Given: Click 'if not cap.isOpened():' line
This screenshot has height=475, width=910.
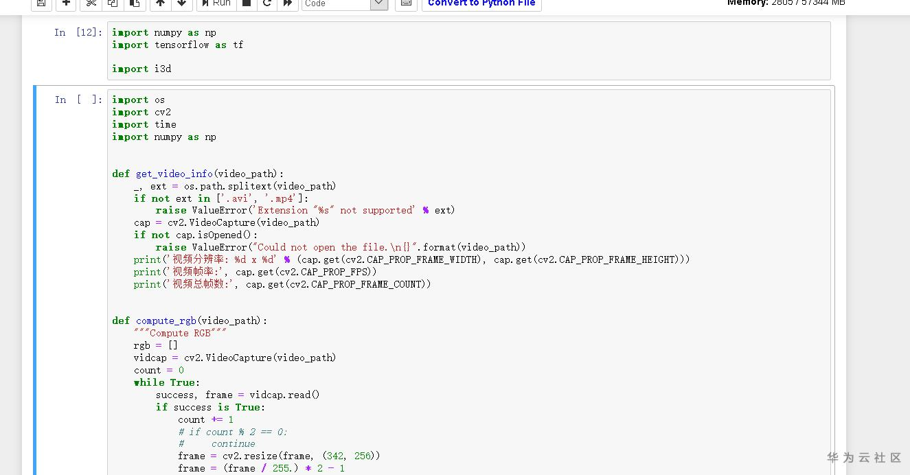Looking at the screenshot, I should pyautogui.click(x=196, y=235).
